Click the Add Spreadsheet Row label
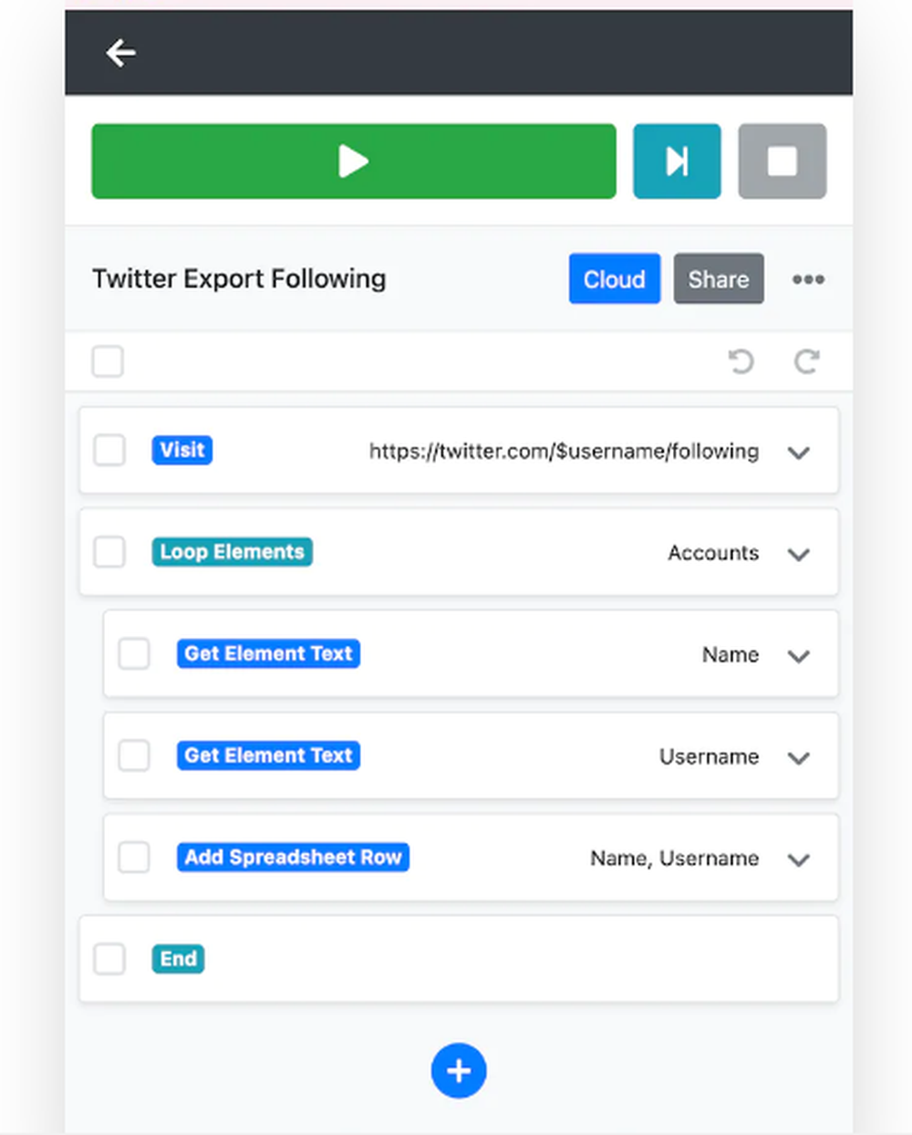Image resolution: width=912 pixels, height=1135 pixels. [293, 857]
